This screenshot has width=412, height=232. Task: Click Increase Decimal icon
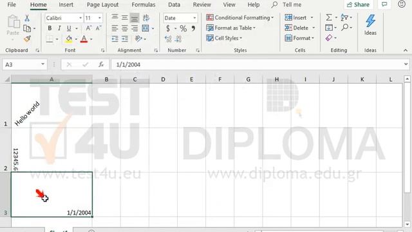(x=168, y=39)
